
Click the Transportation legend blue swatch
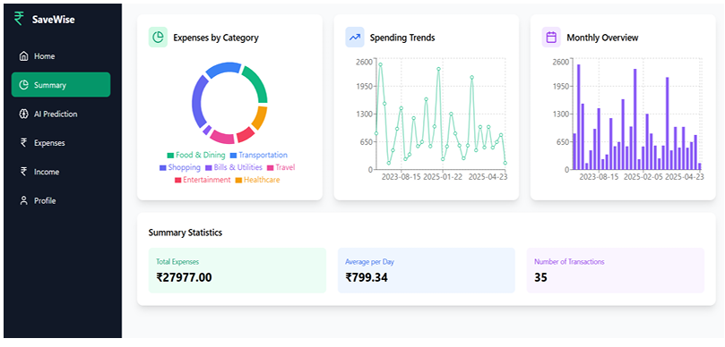click(234, 156)
